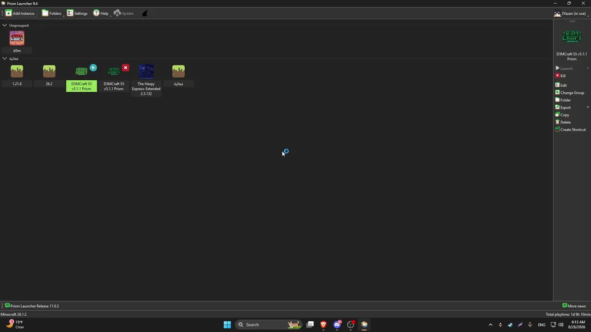
Task: Select the 1.21.8 instance grass block icon
Action: pyautogui.click(x=17, y=71)
